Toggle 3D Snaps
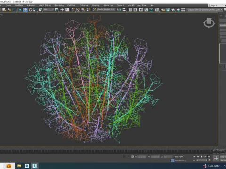 (73, 10)
